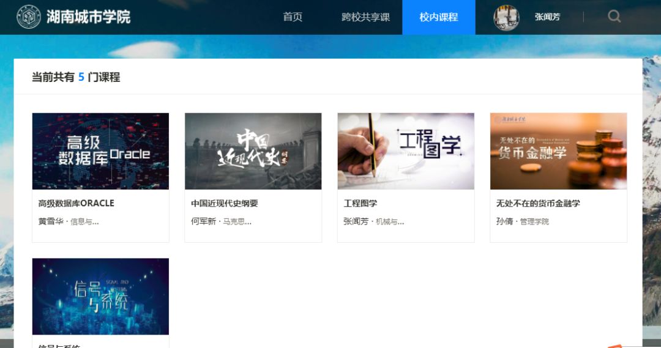Screen dimensions: 661x348
Task: Switch to 跨校共享课 tab
Action: 365,17
